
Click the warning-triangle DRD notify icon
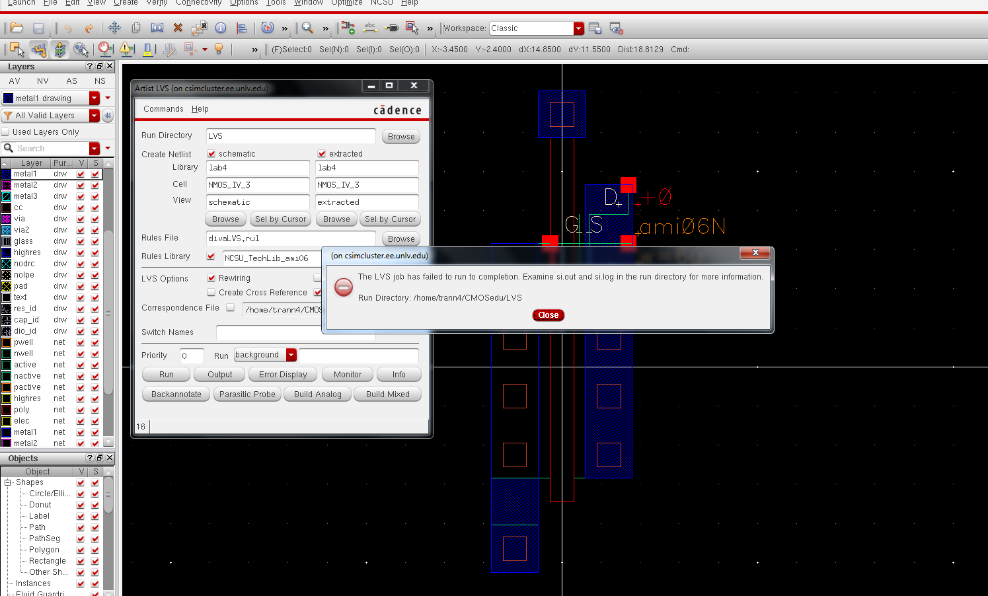[127, 49]
